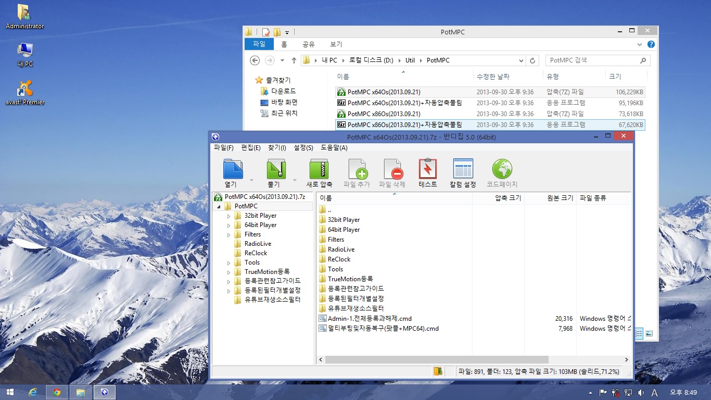The height and width of the screenshot is (400, 711).
Task: Click the archive icon in Bandizip status bar
Action: point(438,371)
